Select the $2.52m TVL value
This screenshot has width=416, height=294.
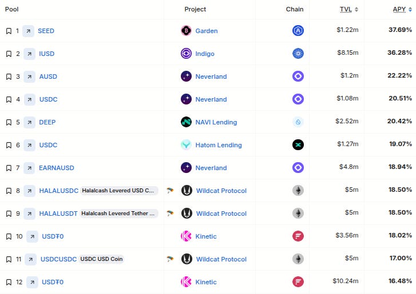pyautogui.click(x=347, y=121)
